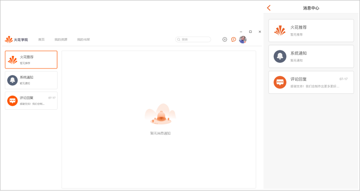Click the user avatar picture
The width and height of the screenshot is (360, 191).
click(243, 39)
